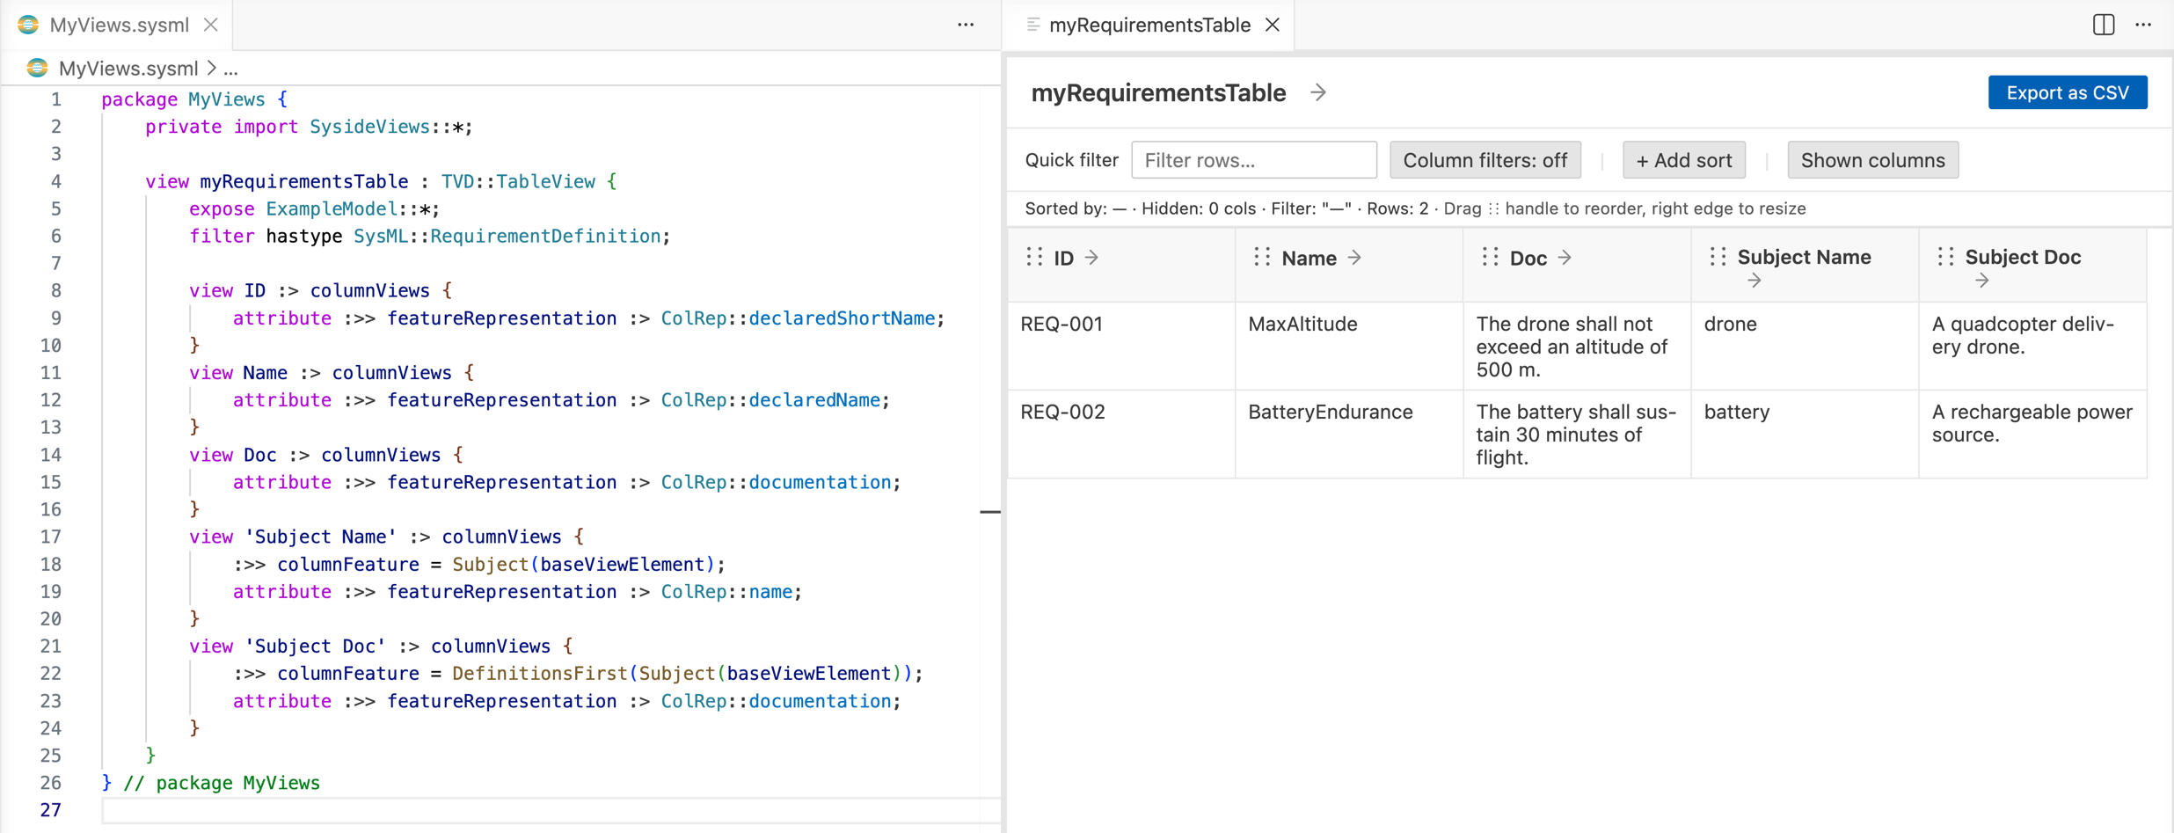
Task: Open the Shown columns menu
Action: tap(1872, 160)
